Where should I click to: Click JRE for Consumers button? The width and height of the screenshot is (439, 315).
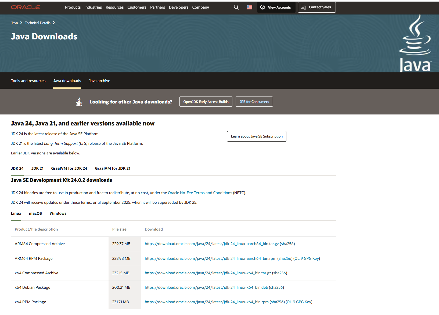pyautogui.click(x=254, y=102)
